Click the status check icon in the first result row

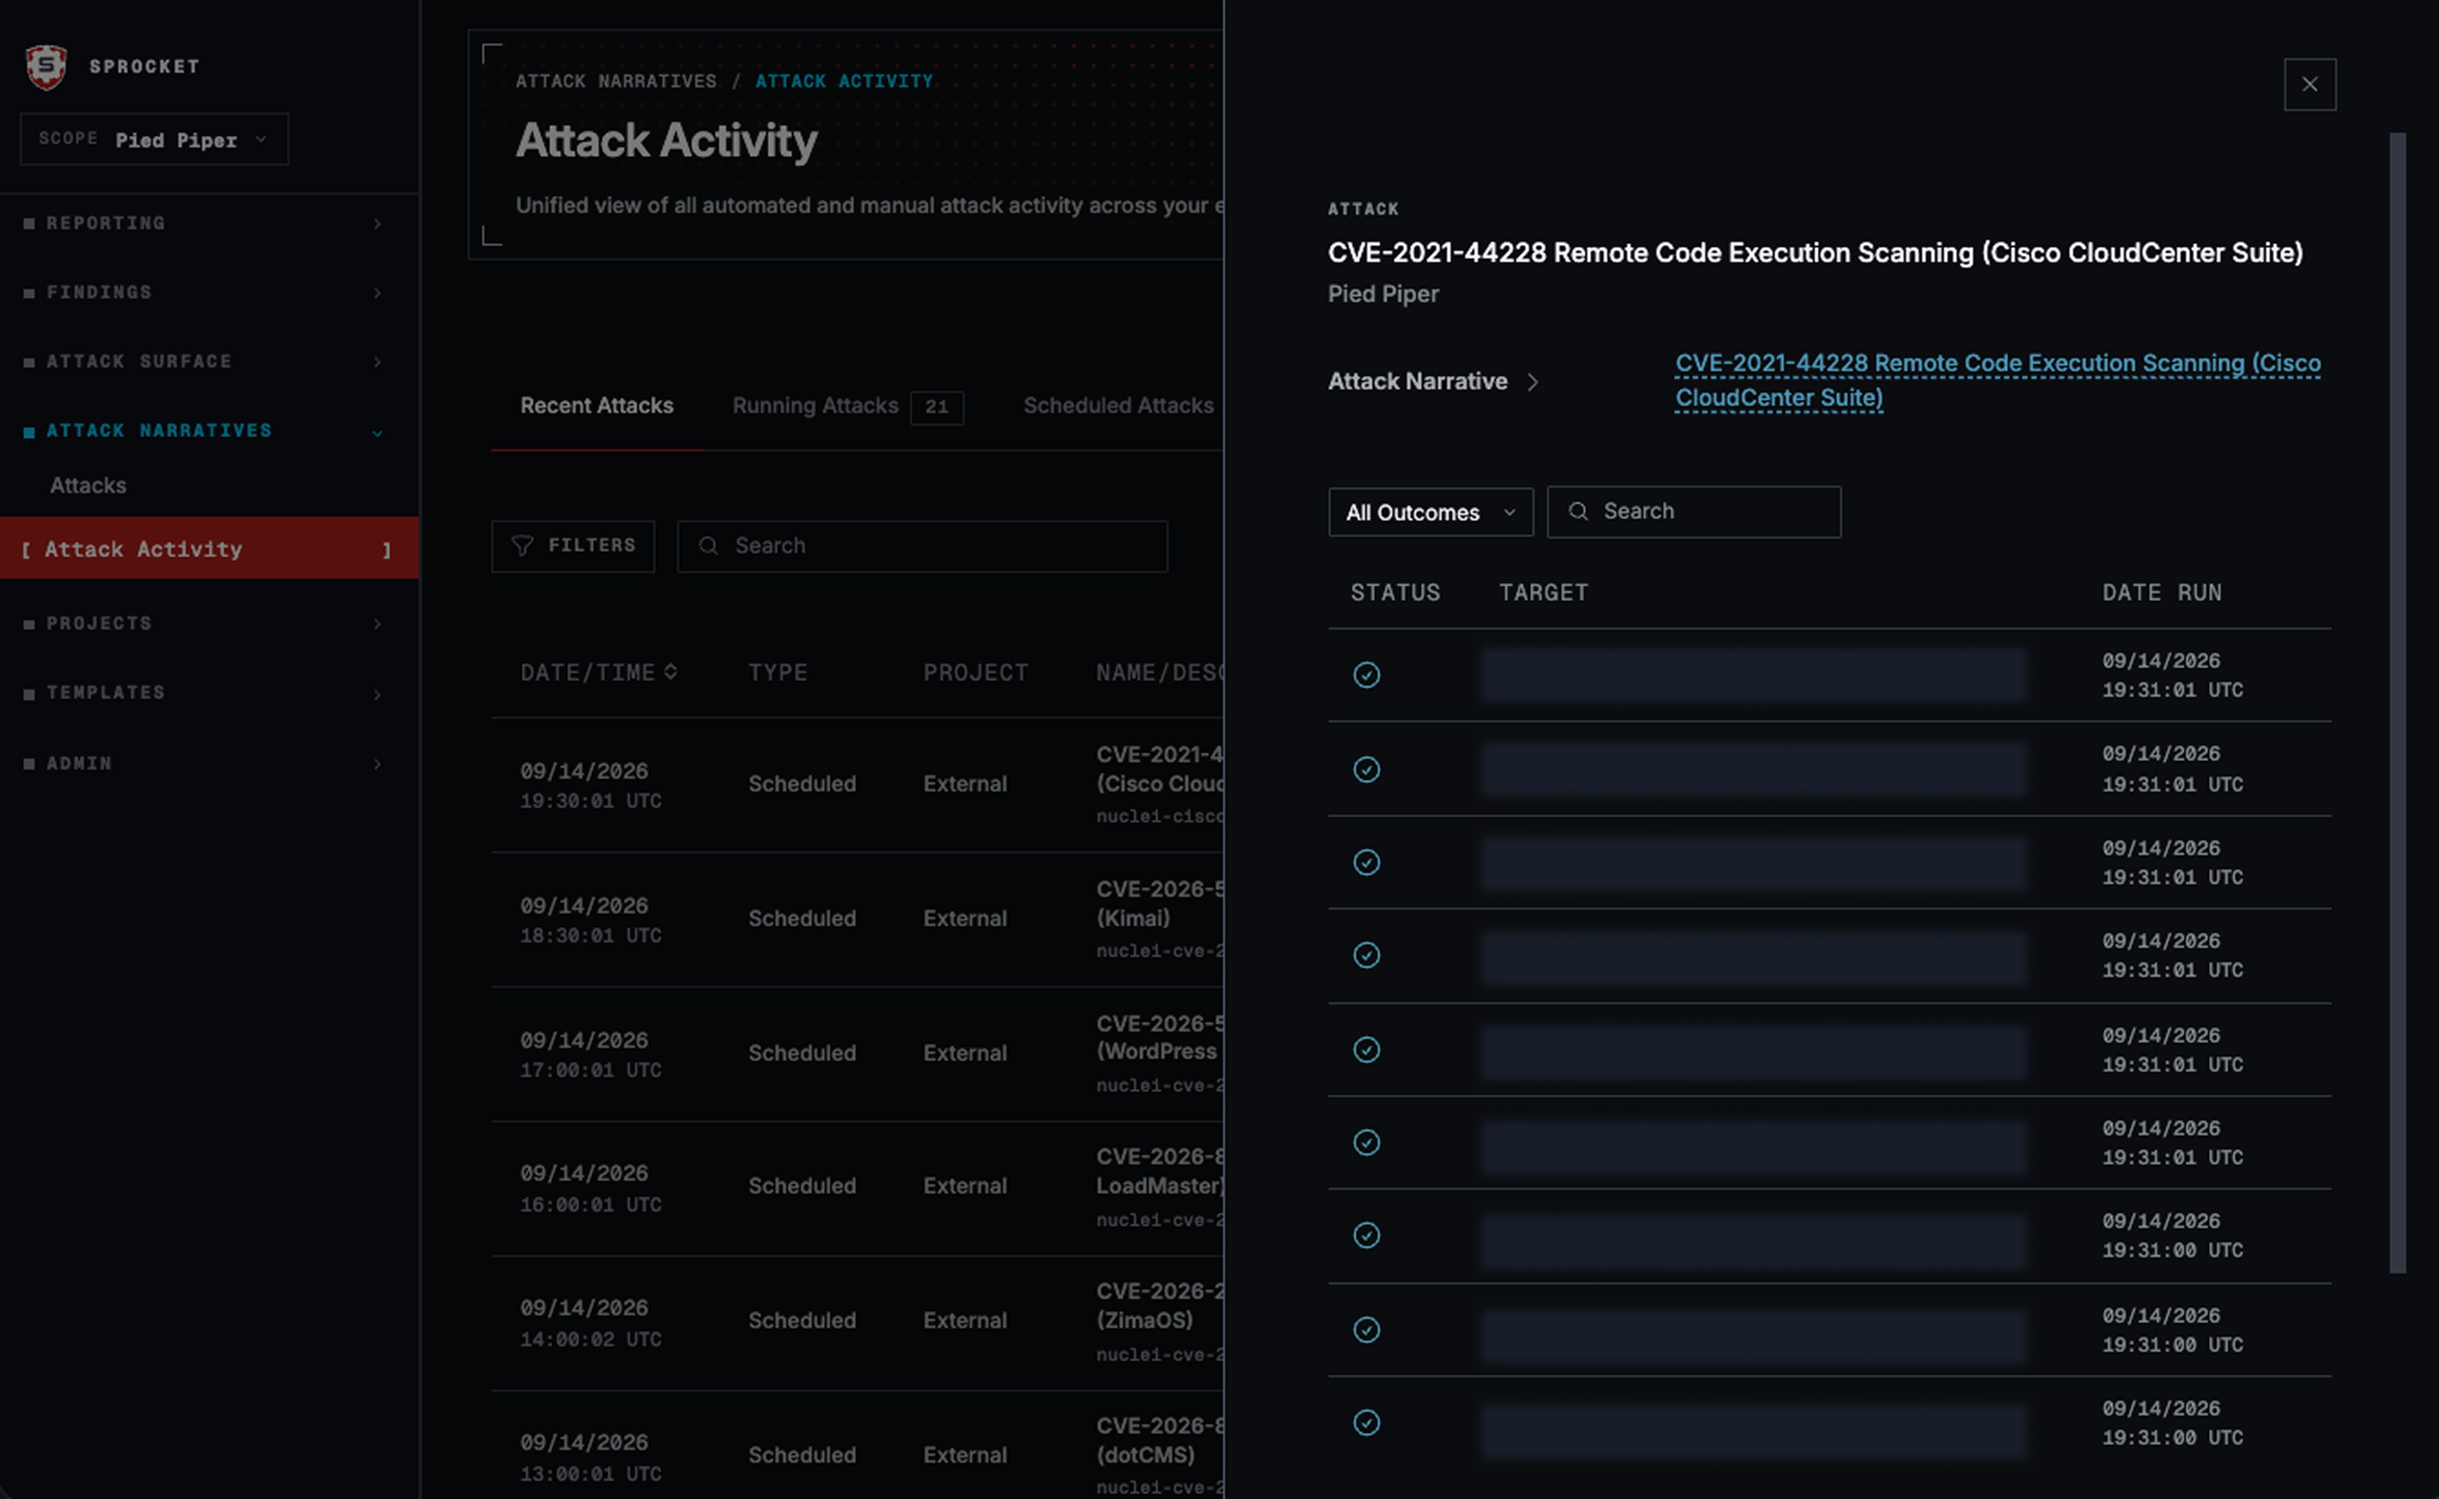point(1367,675)
